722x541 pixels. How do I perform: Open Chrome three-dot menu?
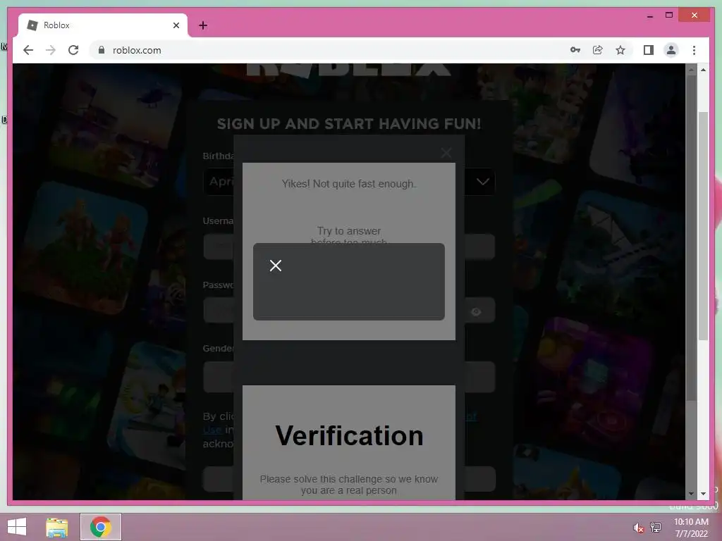[x=694, y=50]
